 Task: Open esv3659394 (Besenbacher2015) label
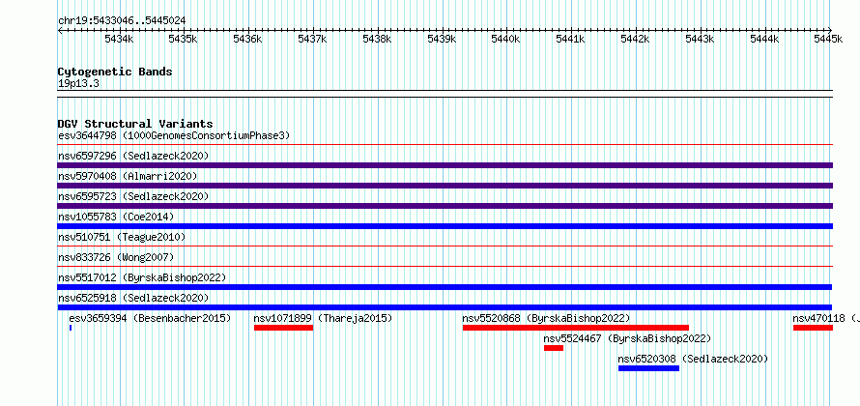pyautogui.click(x=150, y=318)
